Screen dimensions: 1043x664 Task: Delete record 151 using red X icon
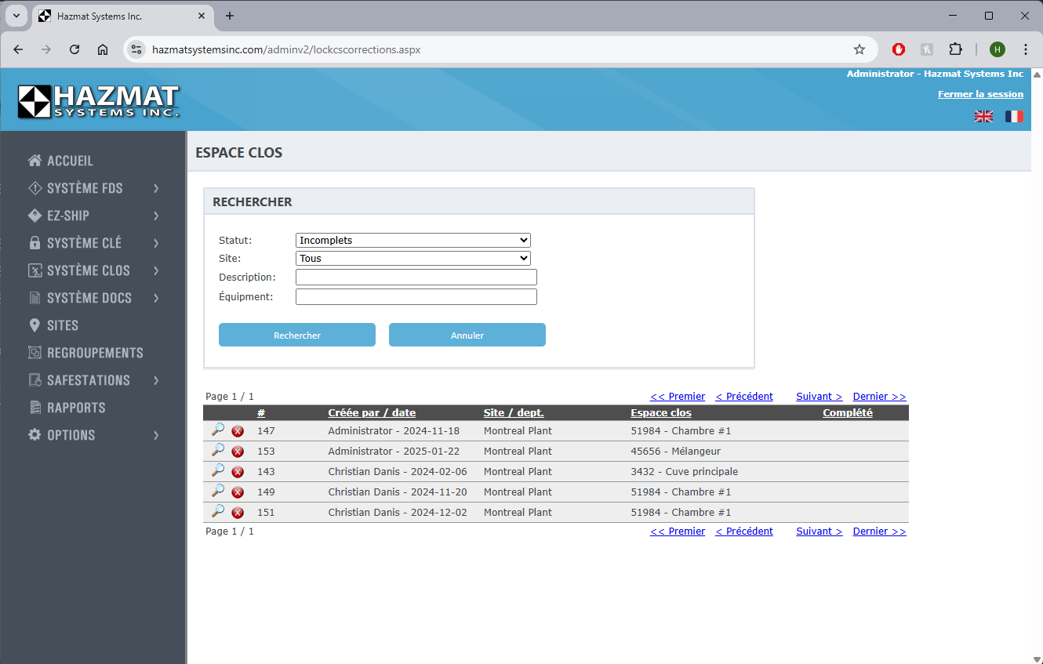(x=238, y=513)
